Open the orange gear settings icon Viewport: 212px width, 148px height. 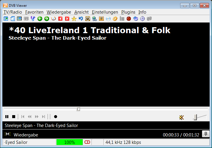point(115,19)
